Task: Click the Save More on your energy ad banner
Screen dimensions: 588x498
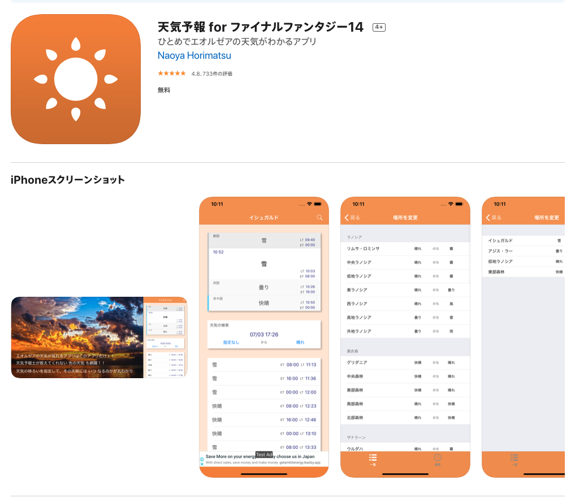Action: (x=264, y=459)
